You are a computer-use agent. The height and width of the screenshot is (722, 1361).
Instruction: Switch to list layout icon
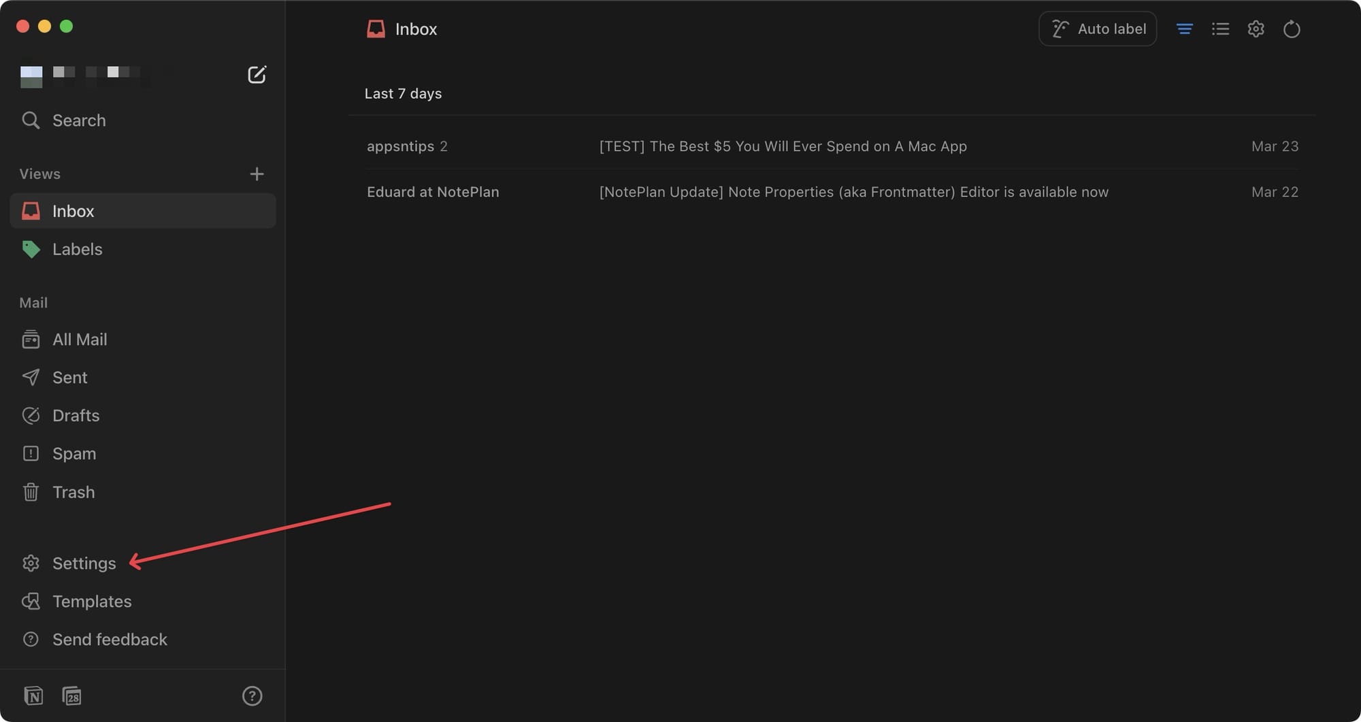[1220, 29]
